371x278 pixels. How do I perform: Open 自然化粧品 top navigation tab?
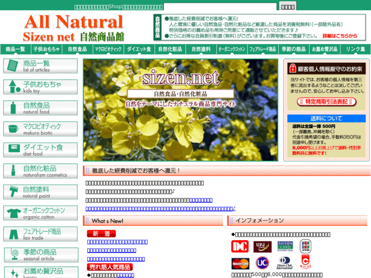coord(170,49)
